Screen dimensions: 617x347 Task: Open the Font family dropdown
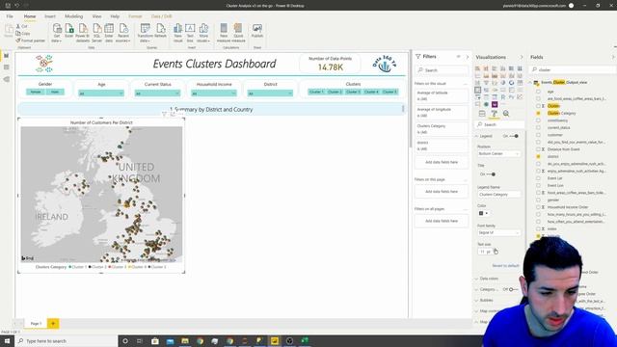(498, 233)
